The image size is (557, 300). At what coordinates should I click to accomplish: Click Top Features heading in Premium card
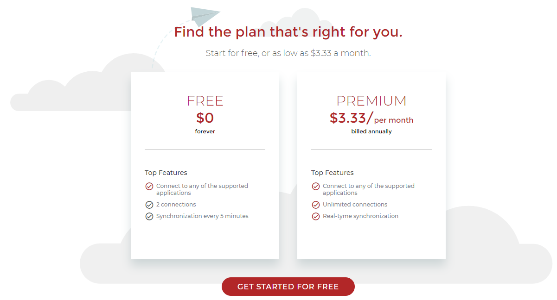point(333,173)
